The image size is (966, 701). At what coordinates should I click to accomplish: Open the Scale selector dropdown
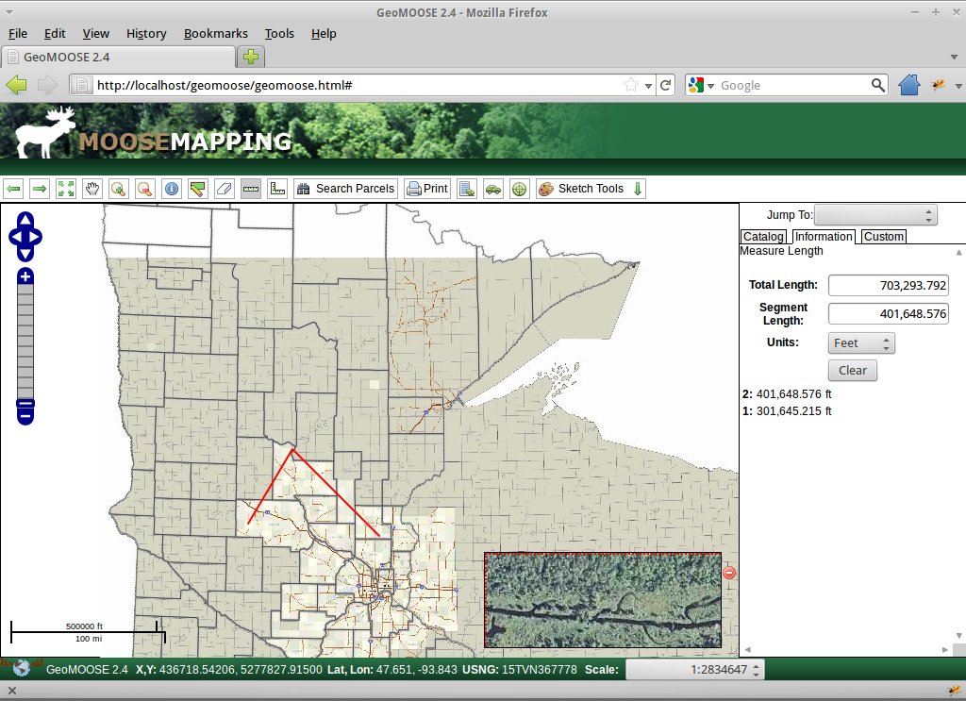(x=695, y=670)
